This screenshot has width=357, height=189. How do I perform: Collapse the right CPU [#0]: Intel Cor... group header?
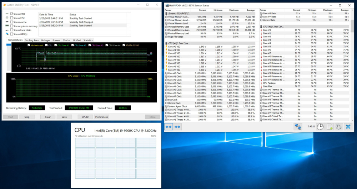[x=305, y=27]
